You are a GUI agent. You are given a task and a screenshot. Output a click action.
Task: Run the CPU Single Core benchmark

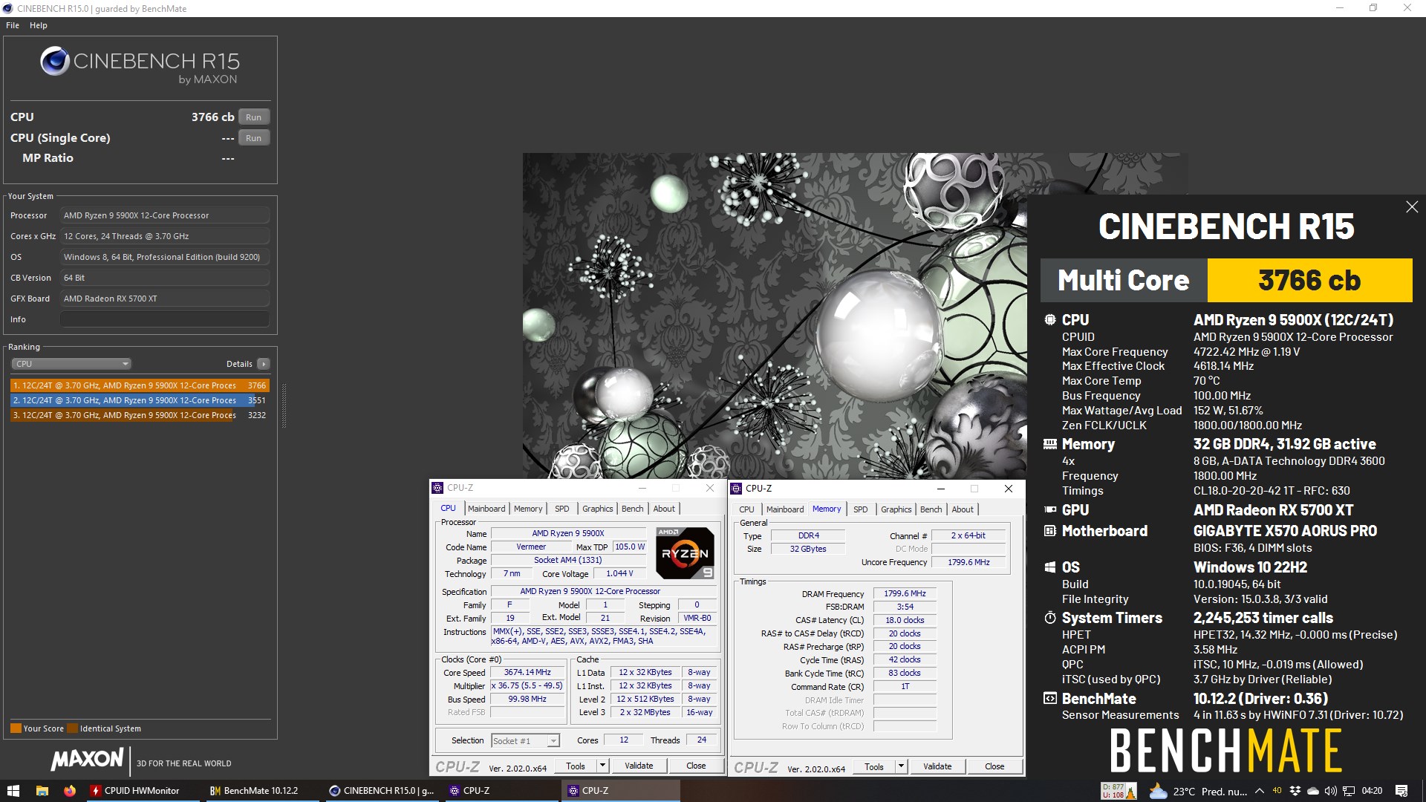click(254, 138)
